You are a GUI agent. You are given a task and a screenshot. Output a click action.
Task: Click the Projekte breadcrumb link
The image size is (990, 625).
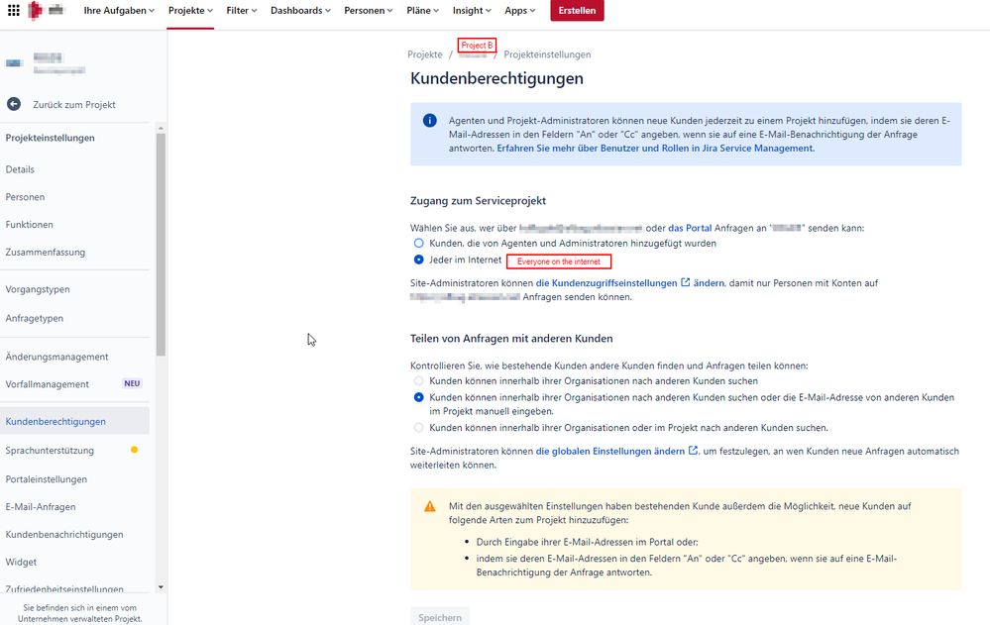(425, 54)
